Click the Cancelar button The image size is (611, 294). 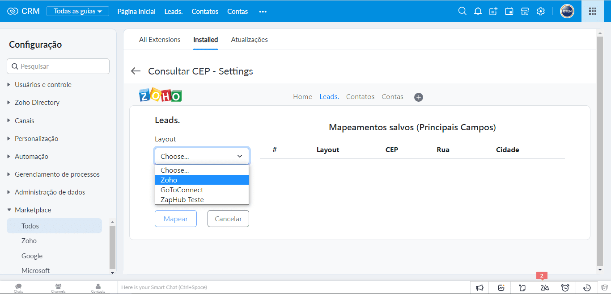click(228, 219)
